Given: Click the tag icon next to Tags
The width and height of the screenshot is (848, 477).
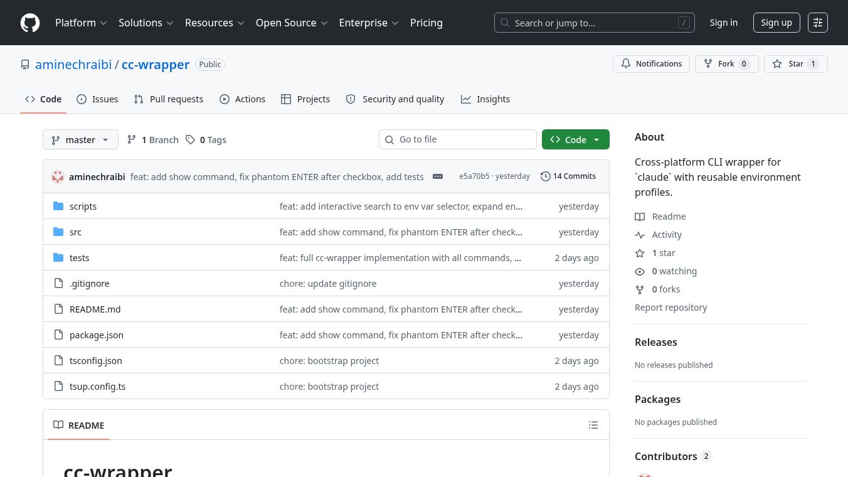Looking at the screenshot, I should [x=191, y=140].
